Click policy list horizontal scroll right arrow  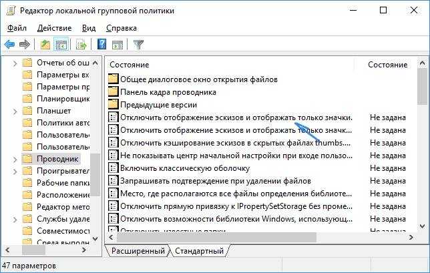411,237
